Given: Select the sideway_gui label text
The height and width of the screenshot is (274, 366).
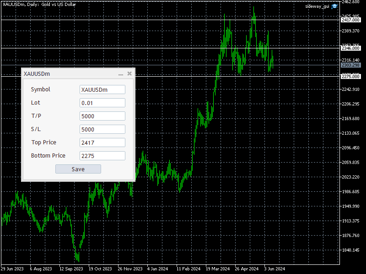Looking at the screenshot, I should (317, 6).
